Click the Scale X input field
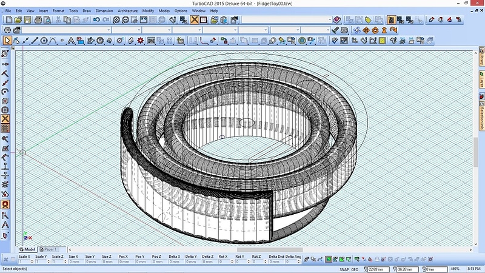The height and width of the screenshot is (273, 485). [24, 261]
